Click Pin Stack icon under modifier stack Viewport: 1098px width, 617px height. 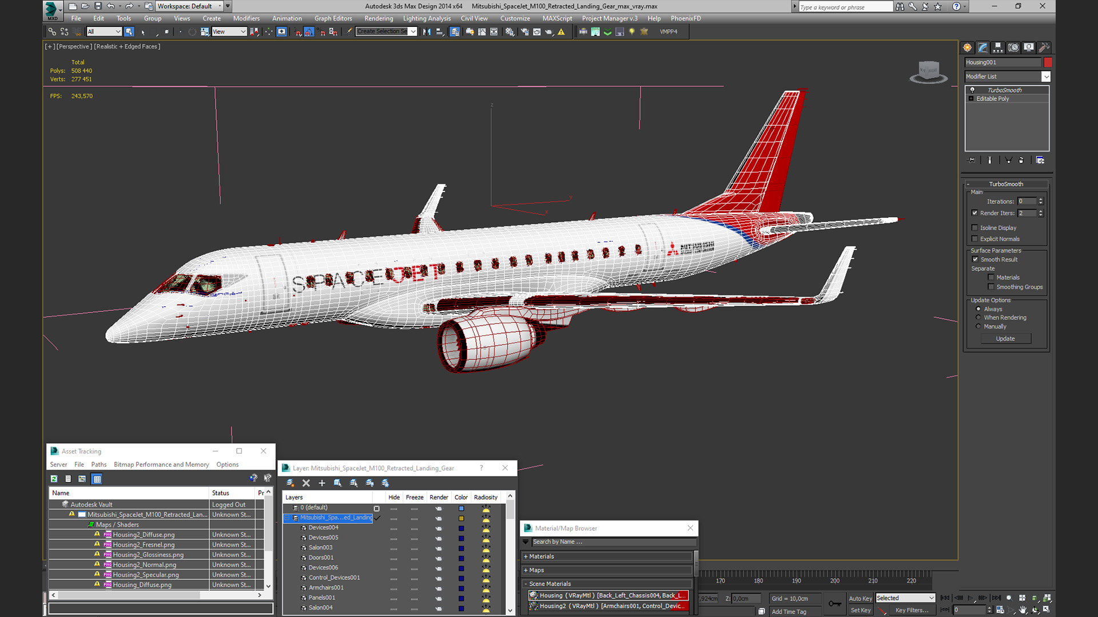coord(971,161)
